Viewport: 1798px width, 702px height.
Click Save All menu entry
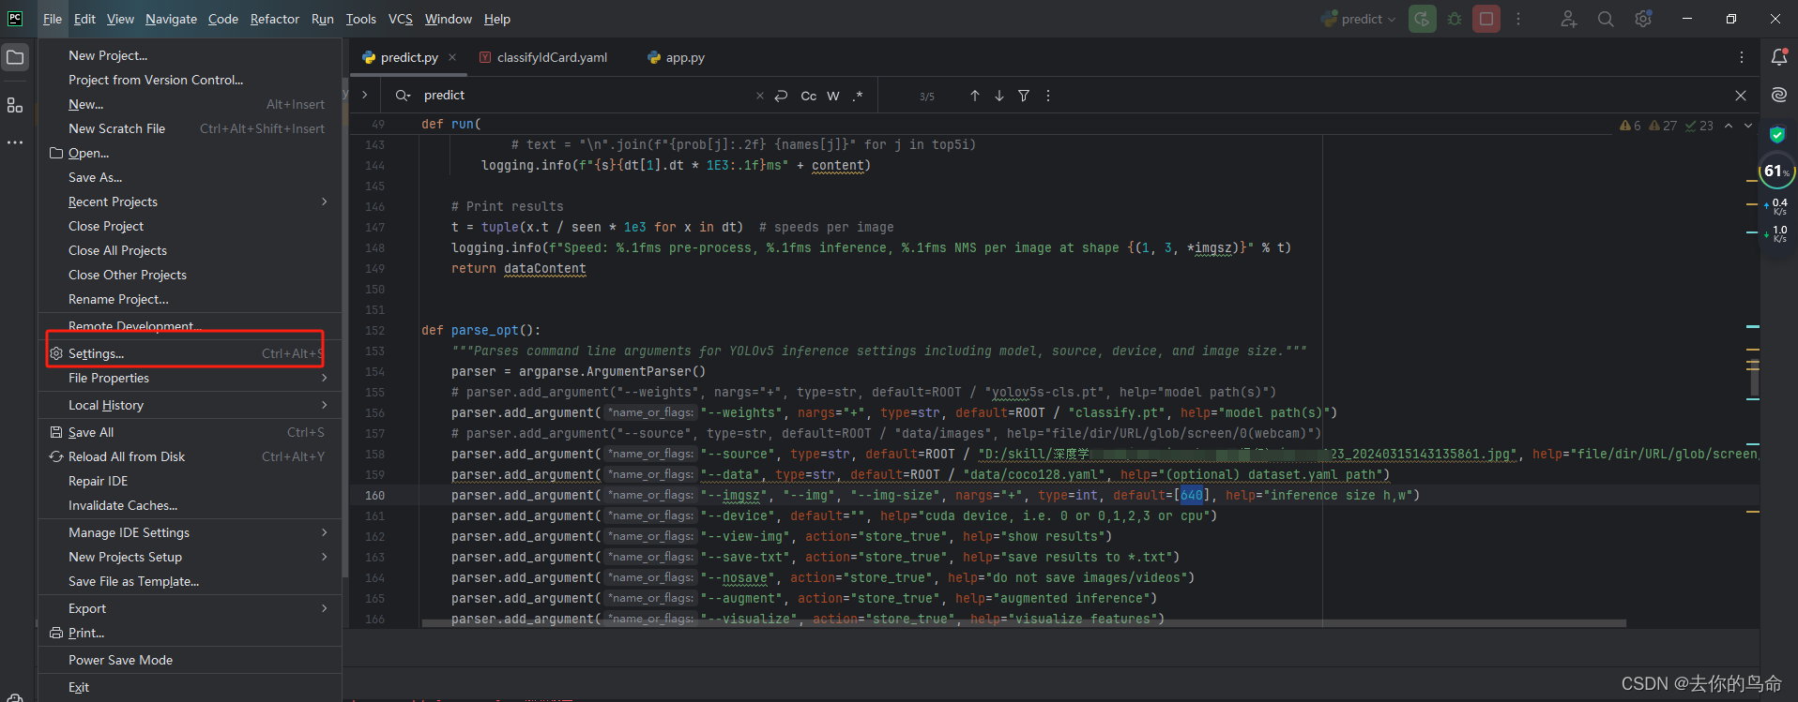click(190, 432)
